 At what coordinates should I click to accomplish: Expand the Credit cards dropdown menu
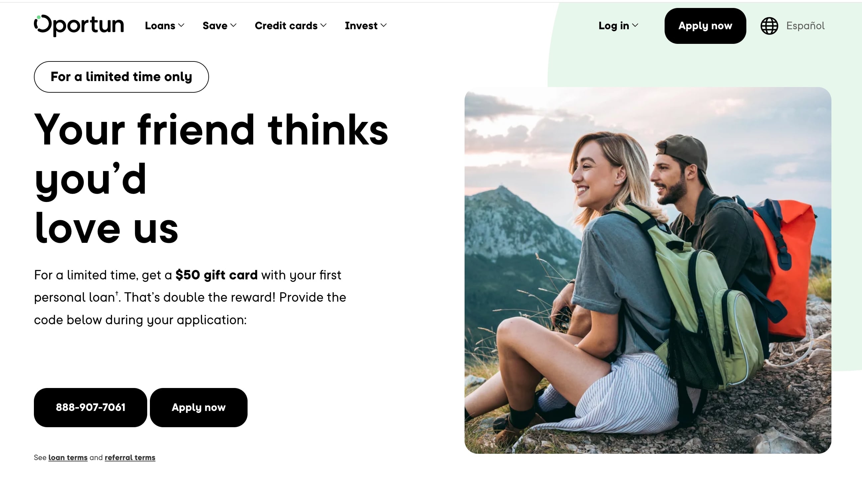(x=291, y=26)
